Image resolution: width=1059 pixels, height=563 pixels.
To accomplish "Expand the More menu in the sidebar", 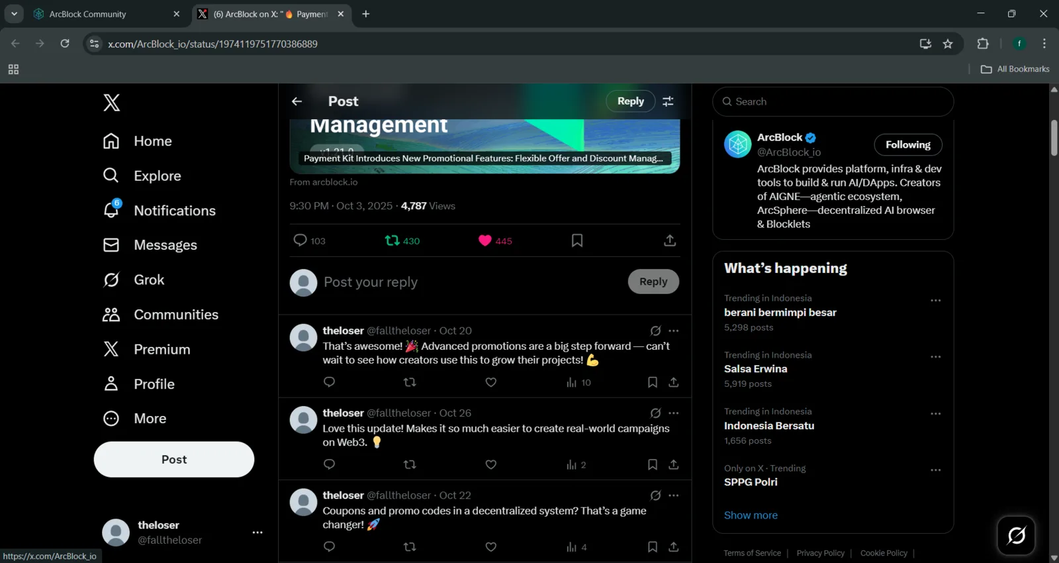I will click(x=135, y=419).
